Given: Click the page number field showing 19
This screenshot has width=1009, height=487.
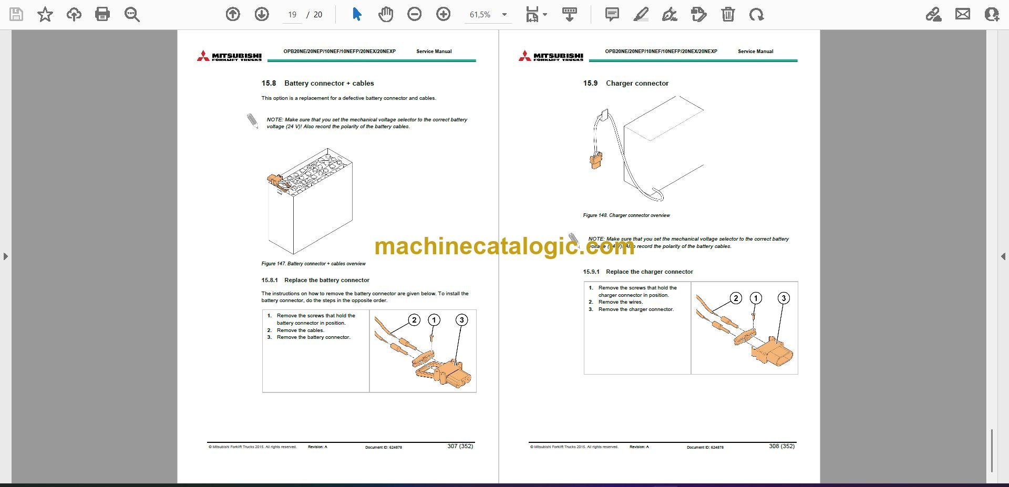Looking at the screenshot, I should click(x=292, y=15).
